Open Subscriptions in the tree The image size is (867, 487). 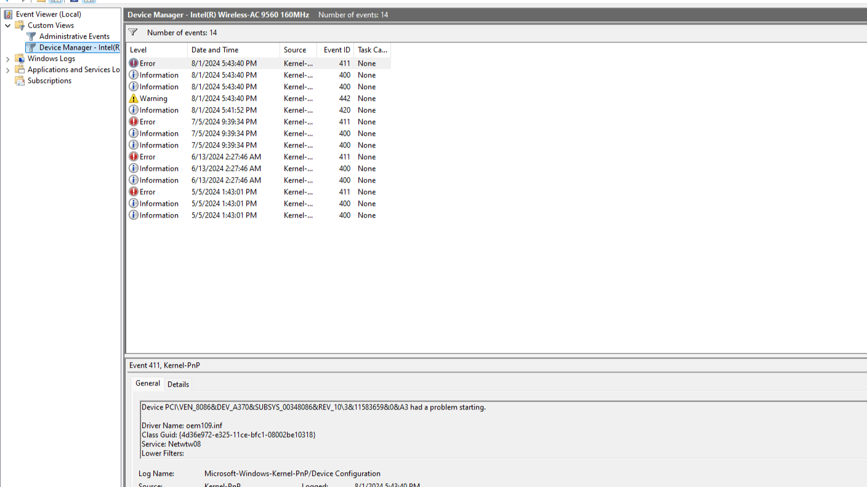49,81
